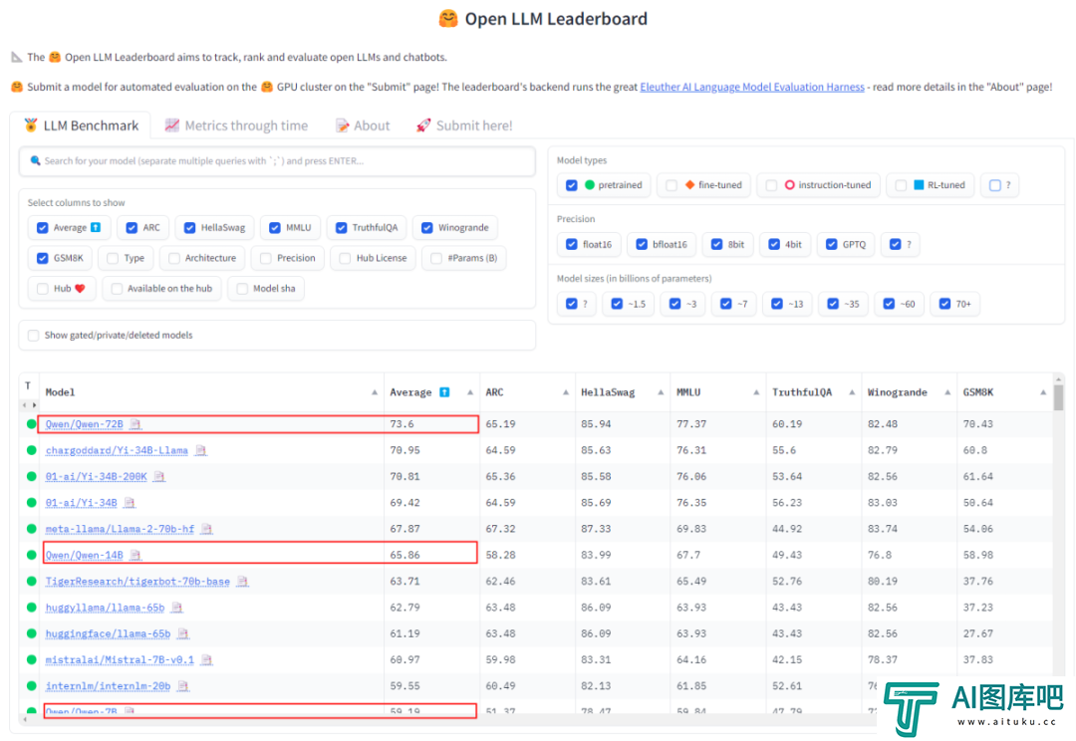Sort table by GSM8K column arrow
Viewport: 1076px width, 741px height.
[1043, 392]
